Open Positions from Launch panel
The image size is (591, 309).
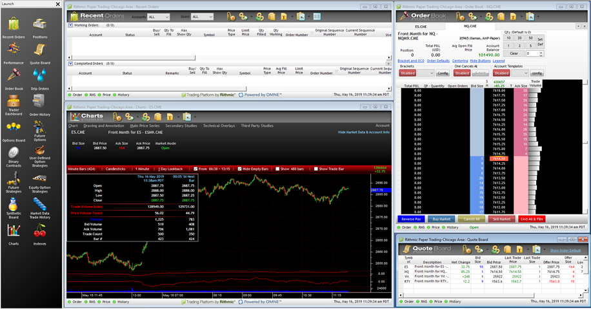click(39, 28)
